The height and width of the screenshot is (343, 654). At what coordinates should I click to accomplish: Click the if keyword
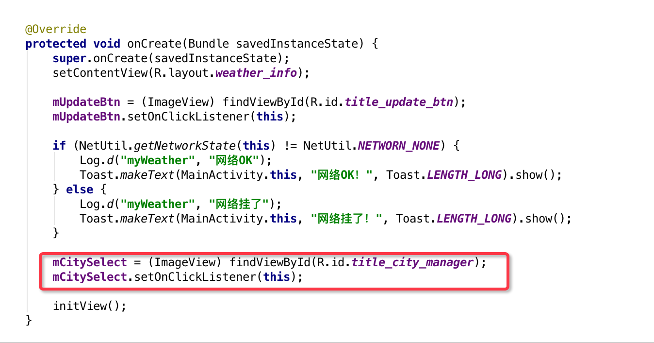[x=59, y=146]
